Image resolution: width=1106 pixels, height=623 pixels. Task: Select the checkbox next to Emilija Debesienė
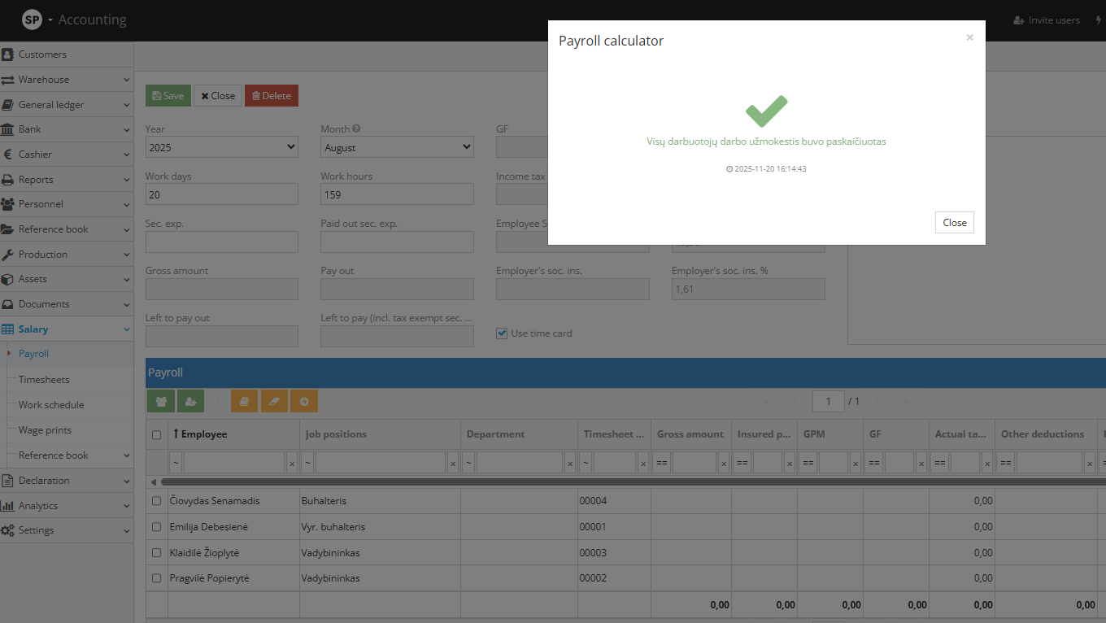[156, 526]
